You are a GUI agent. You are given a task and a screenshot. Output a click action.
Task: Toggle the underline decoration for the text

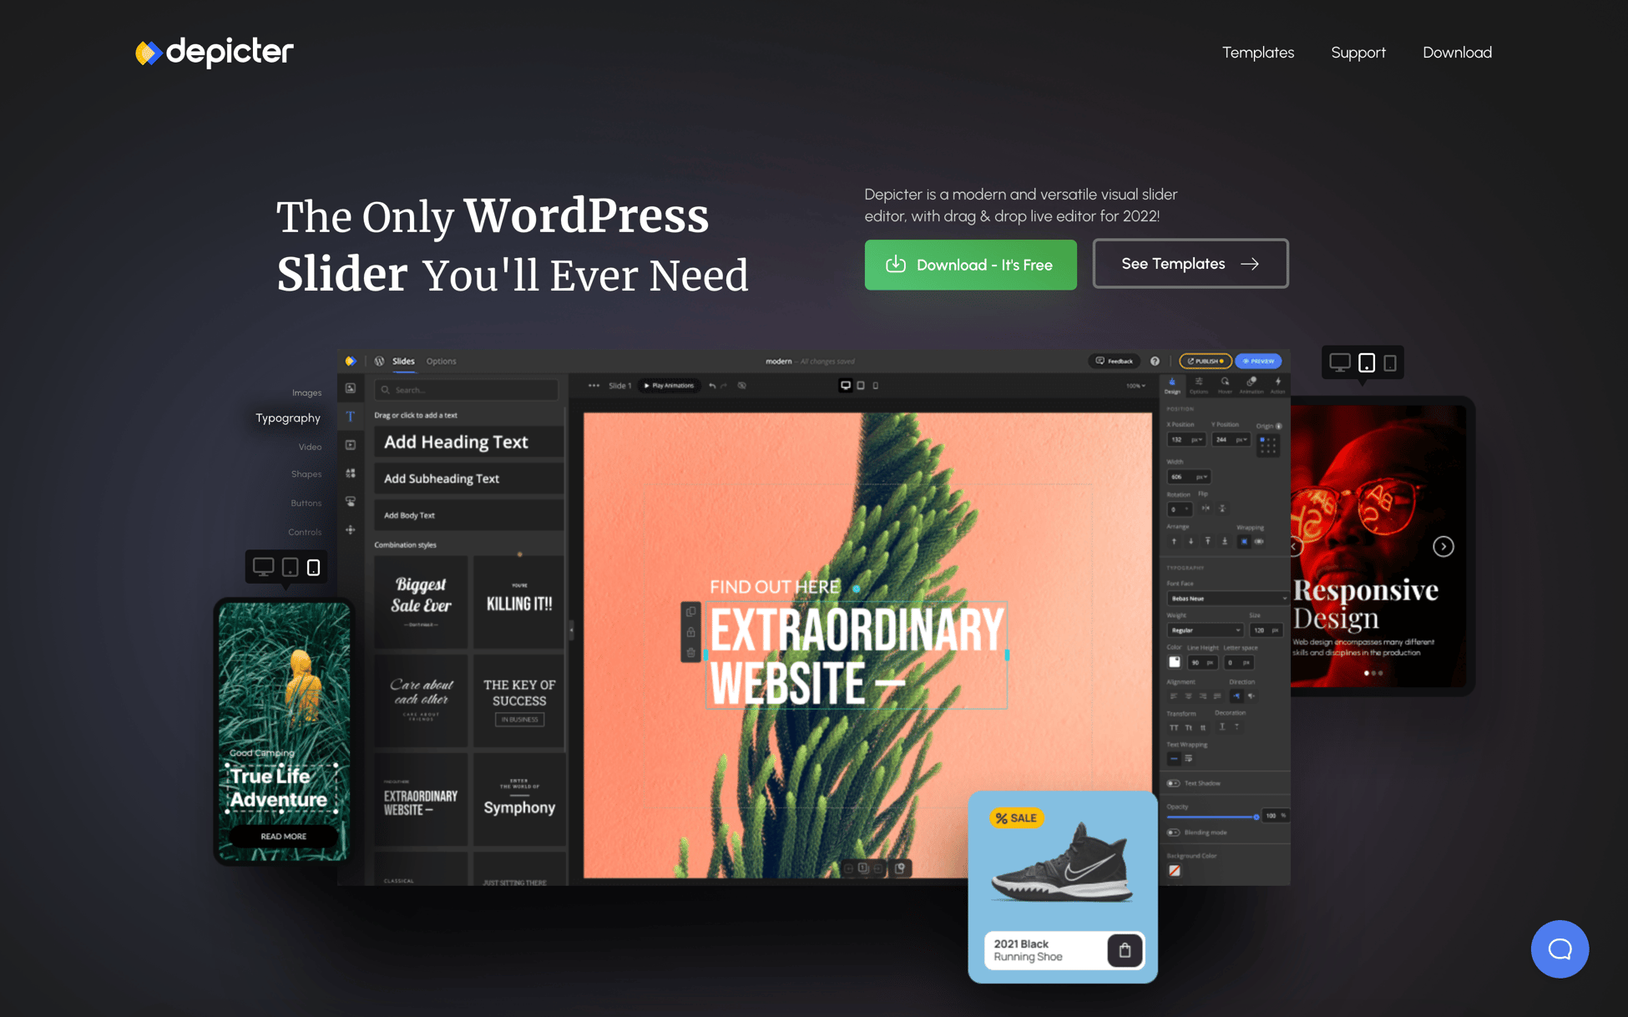pos(1222,726)
